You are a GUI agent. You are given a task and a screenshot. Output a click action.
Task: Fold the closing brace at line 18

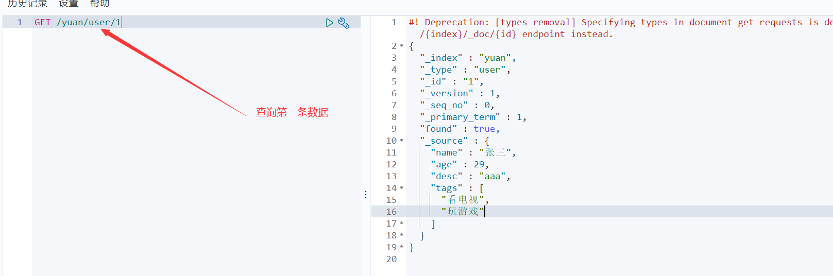click(x=402, y=235)
